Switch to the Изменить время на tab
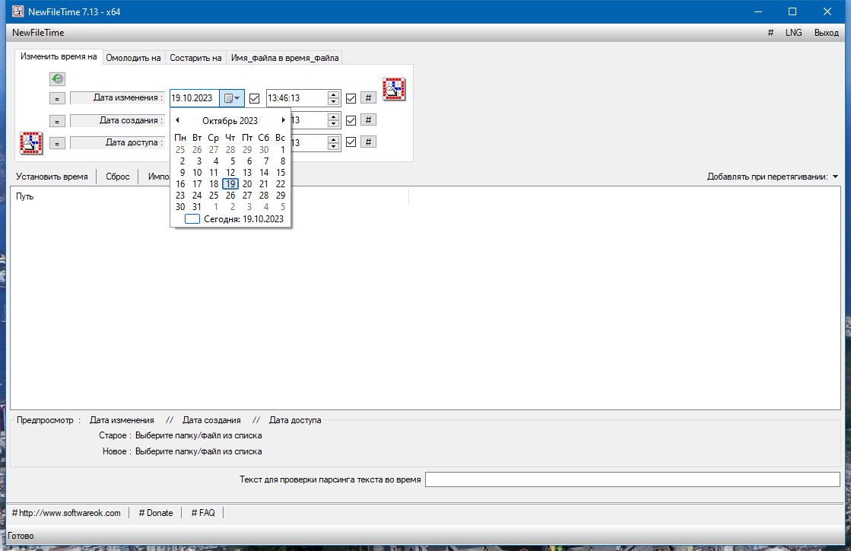 (59, 56)
